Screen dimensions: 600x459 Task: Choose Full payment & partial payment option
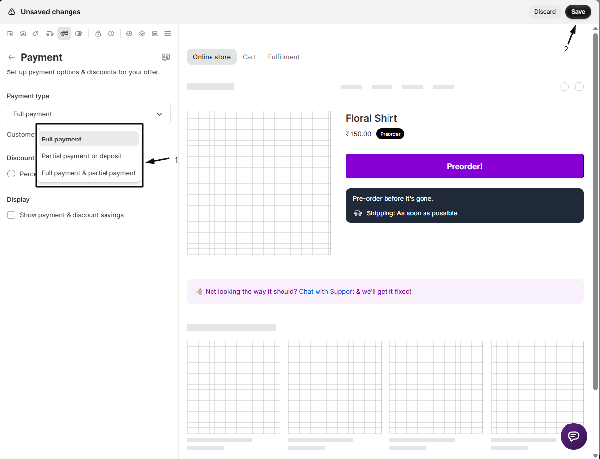pos(89,173)
